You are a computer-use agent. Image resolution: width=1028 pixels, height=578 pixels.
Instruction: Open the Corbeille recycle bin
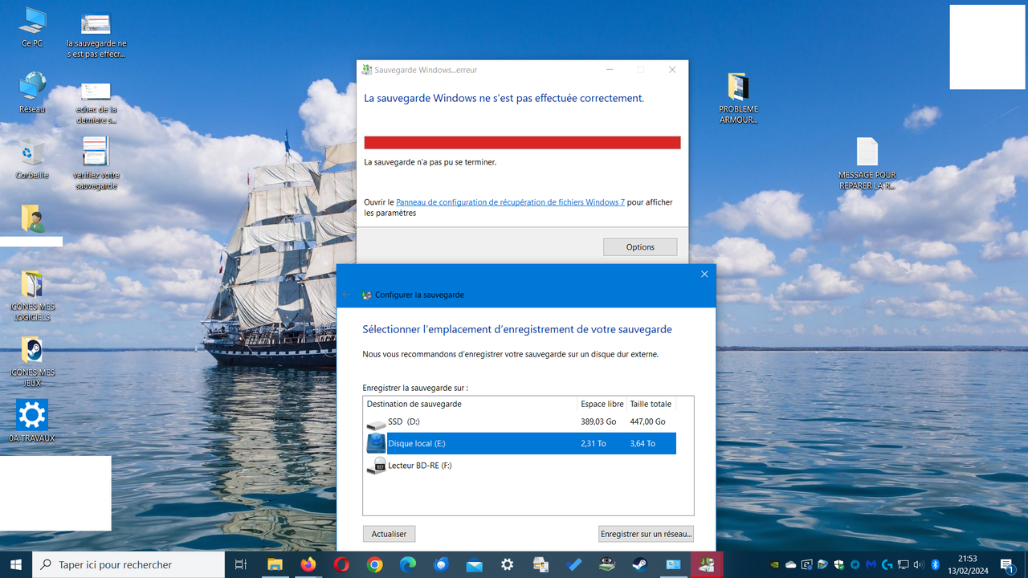click(x=31, y=153)
